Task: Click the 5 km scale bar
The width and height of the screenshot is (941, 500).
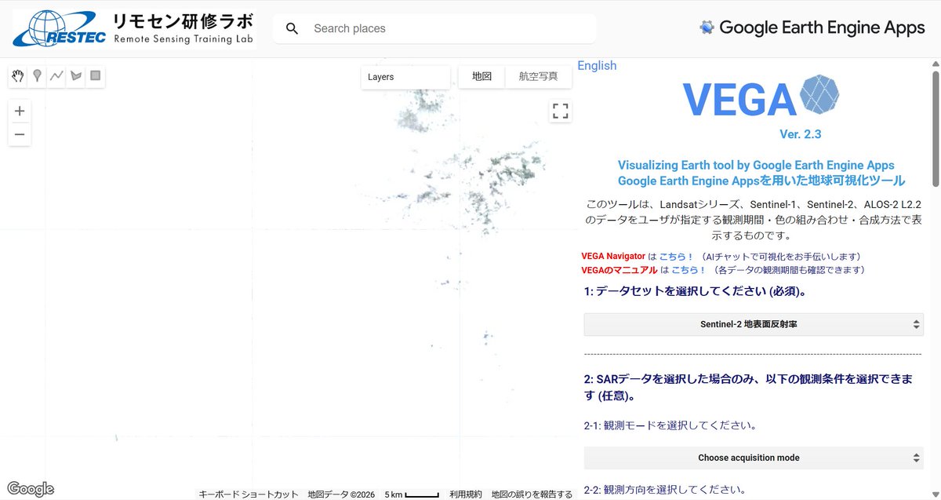Action: point(412,495)
